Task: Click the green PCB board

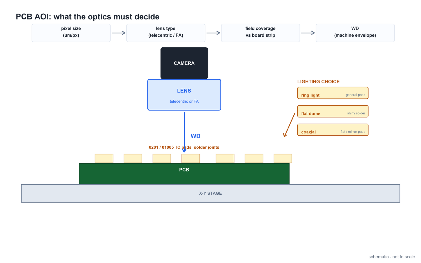Action: 184,174
